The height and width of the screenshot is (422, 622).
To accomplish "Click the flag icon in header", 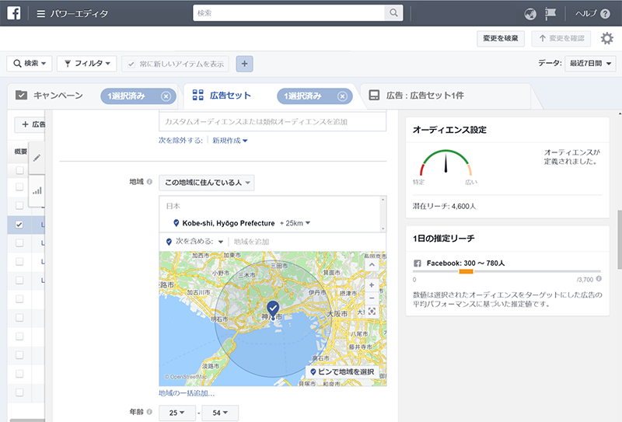I will coord(550,13).
